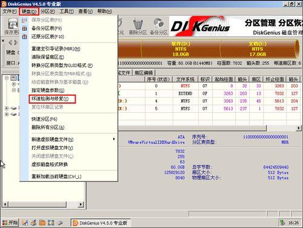The height and width of the screenshot is (228, 303).
Task: Click the EXTEND cell in the partition table
Action: click(185, 93)
